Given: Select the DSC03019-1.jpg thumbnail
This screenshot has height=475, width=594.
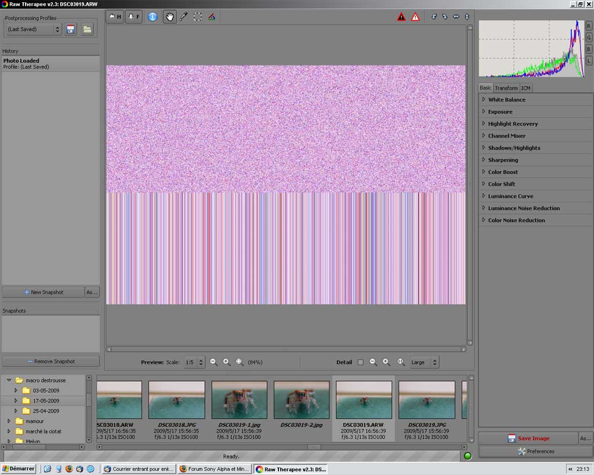Looking at the screenshot, I should point(239,400).
